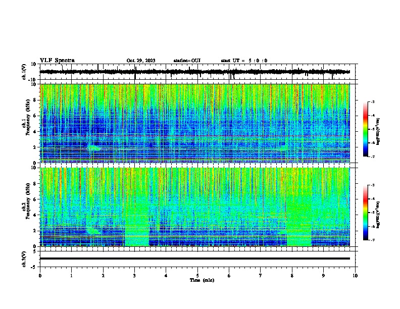The width and height of the screenshot is (400, 309).
Task: Click the '2' kHz tick on ch.2 spectrogram
Action: 35,231
